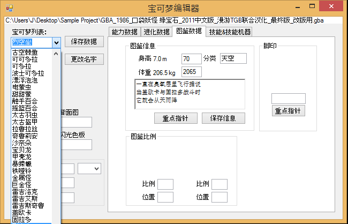Click 重点指针 button under 图鉴信息
The width and height of the screenshot is (348, 224).
[176, 118]
